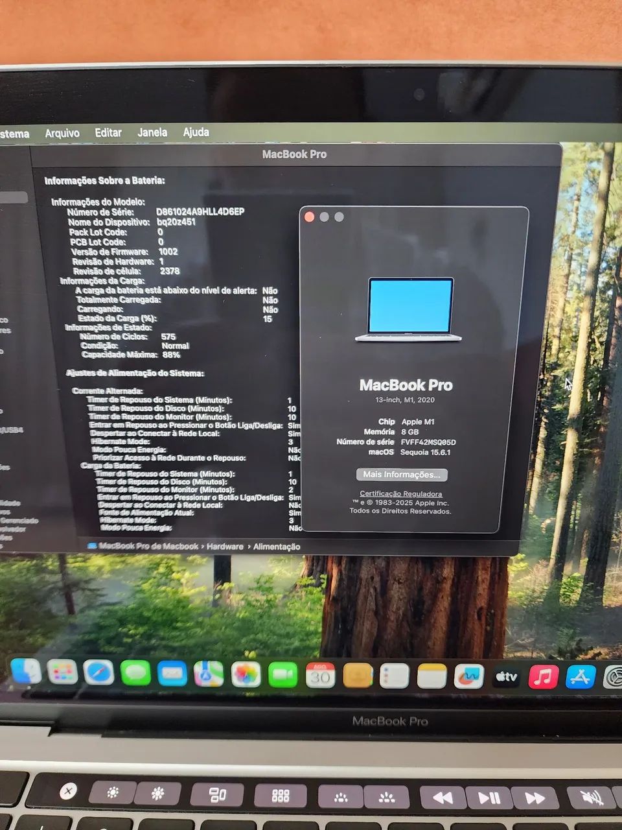Open Calendar showing date 30
The height and width of the screenshot is (830, 622).
(320, 676)
